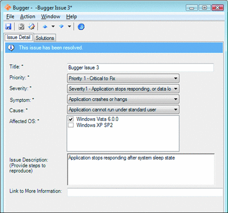This screenshot has width=228, height=213.
Task: Click the Bugger app icon in title bar
Action: [x=8, y=7]
